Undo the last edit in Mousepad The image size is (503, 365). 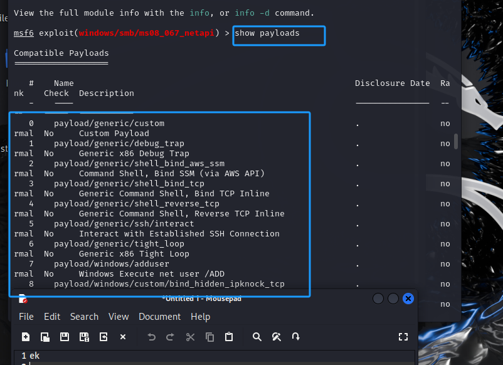(151, 337)
